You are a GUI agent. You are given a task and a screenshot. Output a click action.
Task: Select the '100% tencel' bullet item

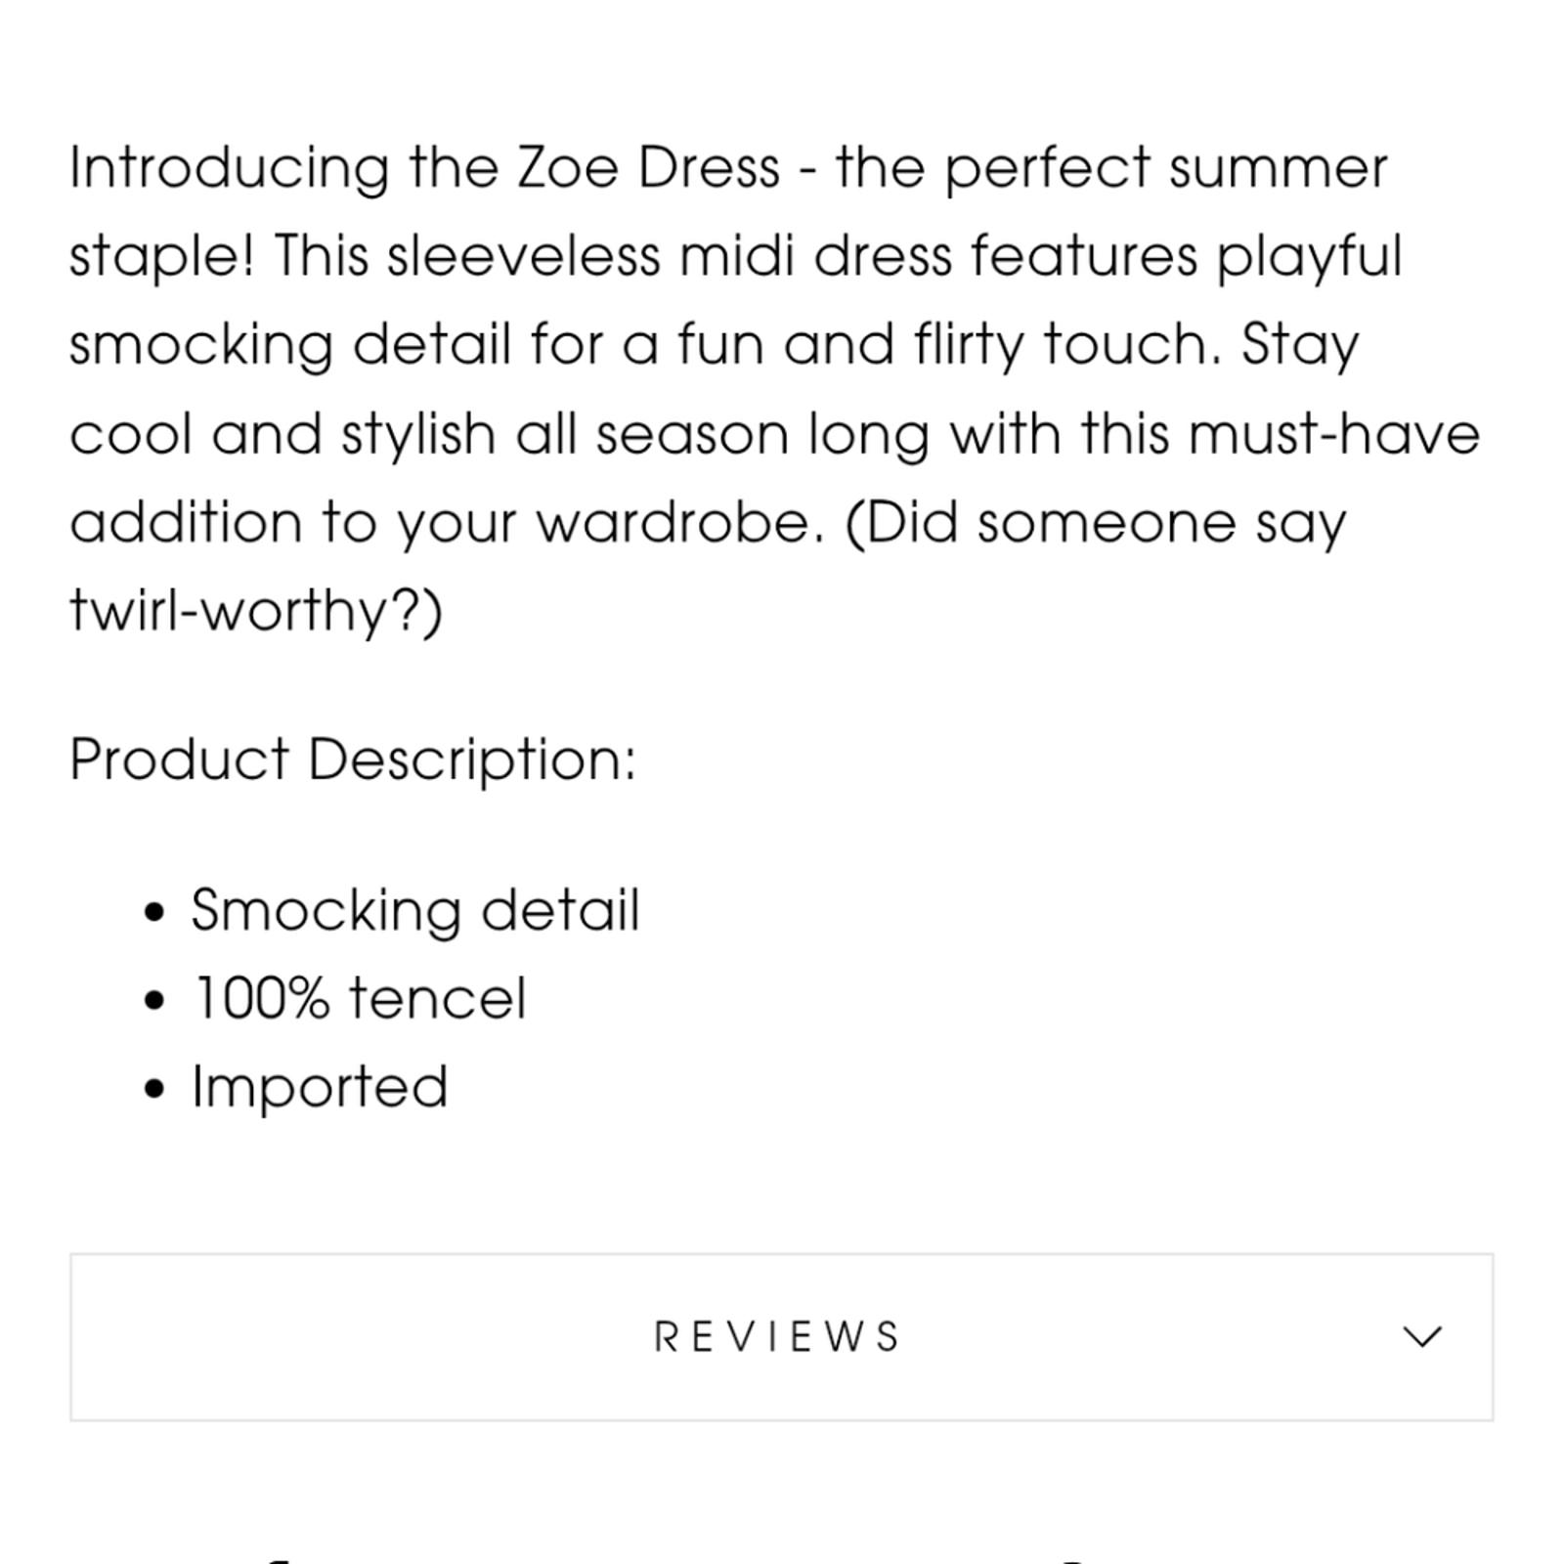[360, 999]
